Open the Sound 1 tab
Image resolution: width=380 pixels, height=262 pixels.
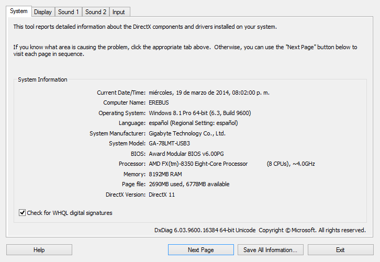(x=69, y=12)
